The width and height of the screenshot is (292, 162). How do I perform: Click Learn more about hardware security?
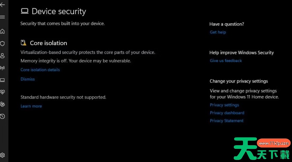31,106
